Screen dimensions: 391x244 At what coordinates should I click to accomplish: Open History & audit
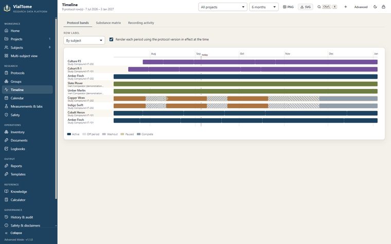click(27, 217)
